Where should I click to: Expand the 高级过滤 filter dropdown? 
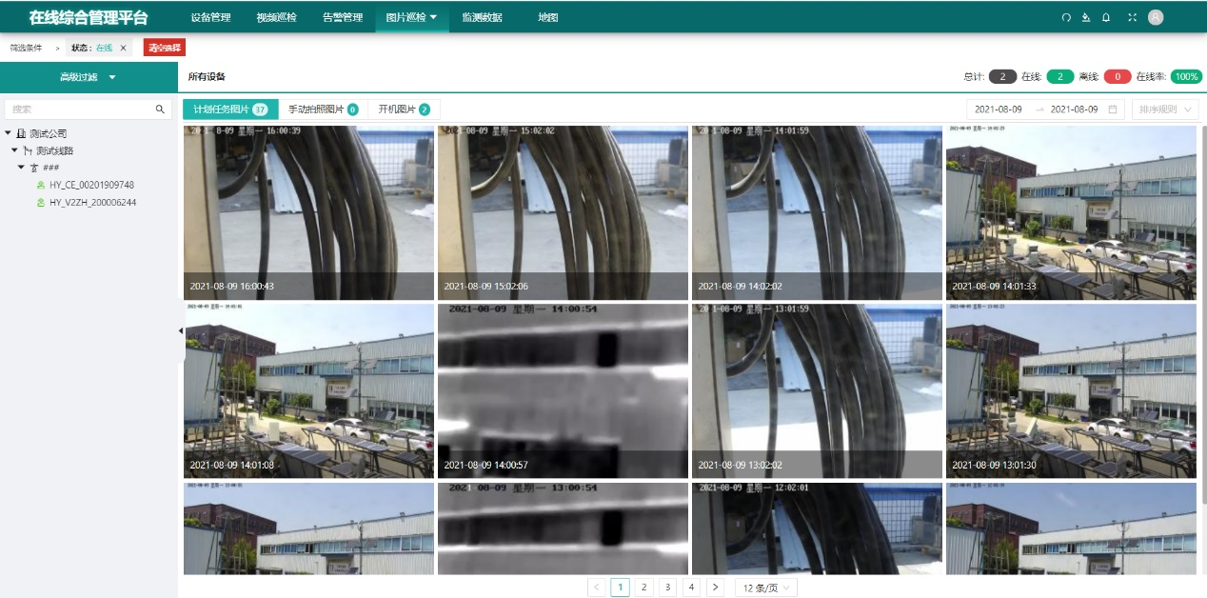coord(88,77)
